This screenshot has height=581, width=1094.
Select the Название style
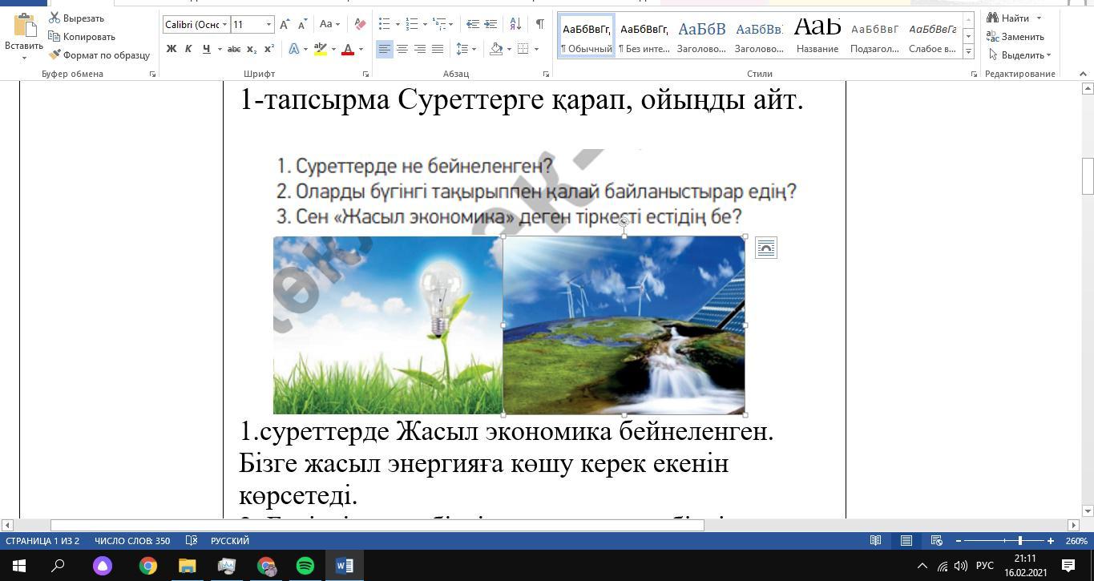click(x=817, y=36)
